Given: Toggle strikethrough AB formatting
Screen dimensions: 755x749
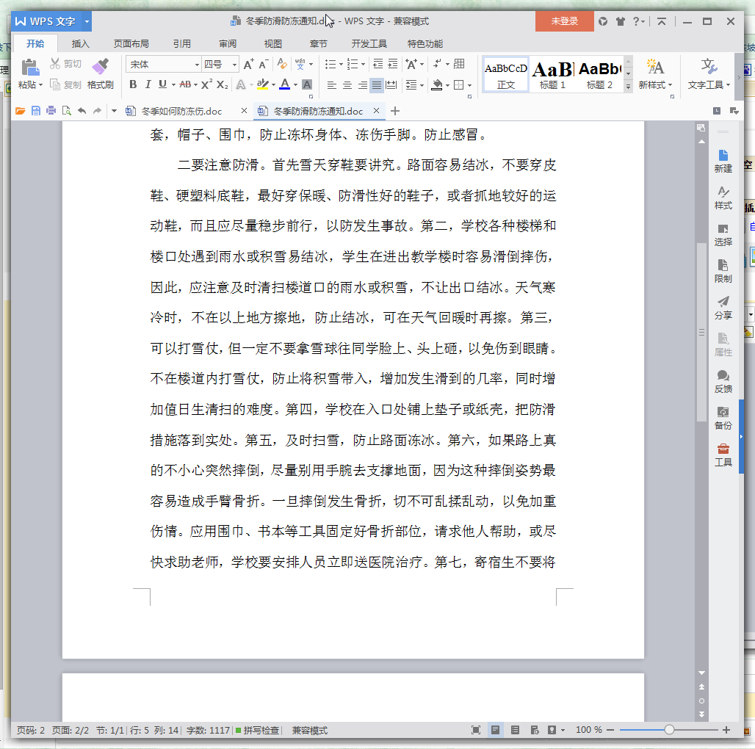Looking at the screenshot, I should point(185,84).
